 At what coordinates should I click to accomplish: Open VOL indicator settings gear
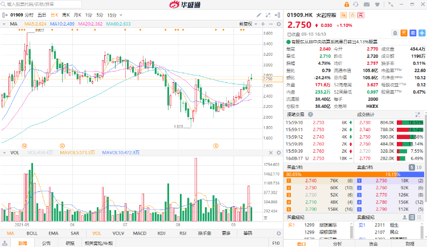click(278, 153)
